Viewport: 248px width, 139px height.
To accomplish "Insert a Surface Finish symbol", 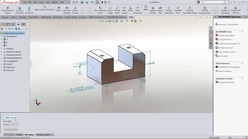I will [x=117, y=10].
